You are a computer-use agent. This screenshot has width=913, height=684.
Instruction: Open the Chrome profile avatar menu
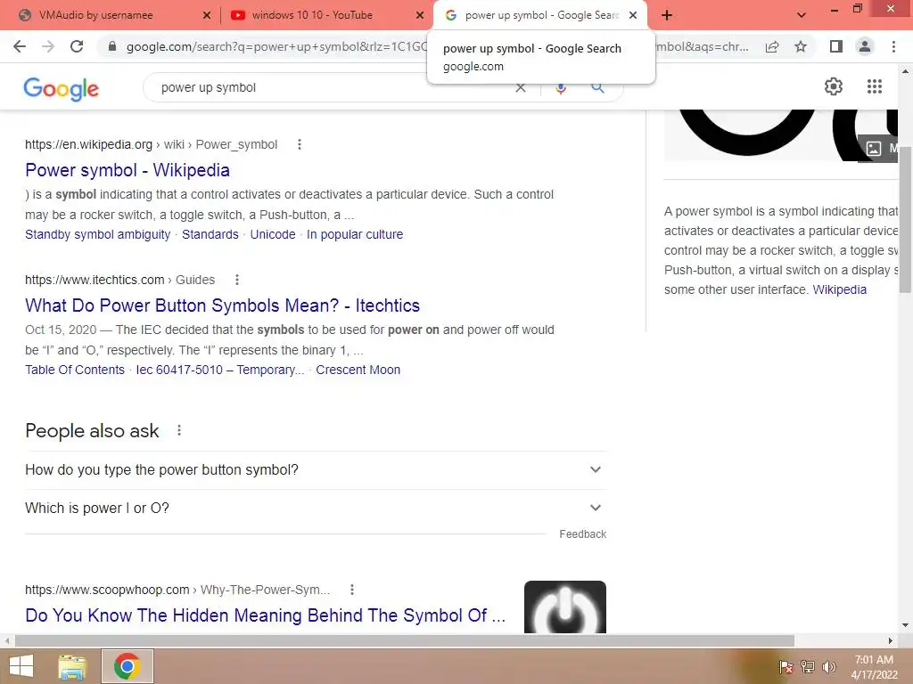(x=865, y=46)
